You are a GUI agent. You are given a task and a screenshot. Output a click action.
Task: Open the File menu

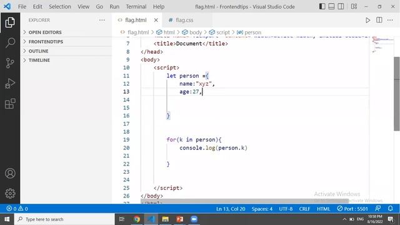click(22, 7)
